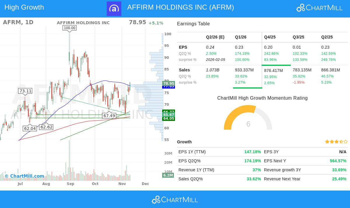Select the empty fifth star in the Growth rating
This screenshot has height=208, width=350.
[x=346, y=142]
